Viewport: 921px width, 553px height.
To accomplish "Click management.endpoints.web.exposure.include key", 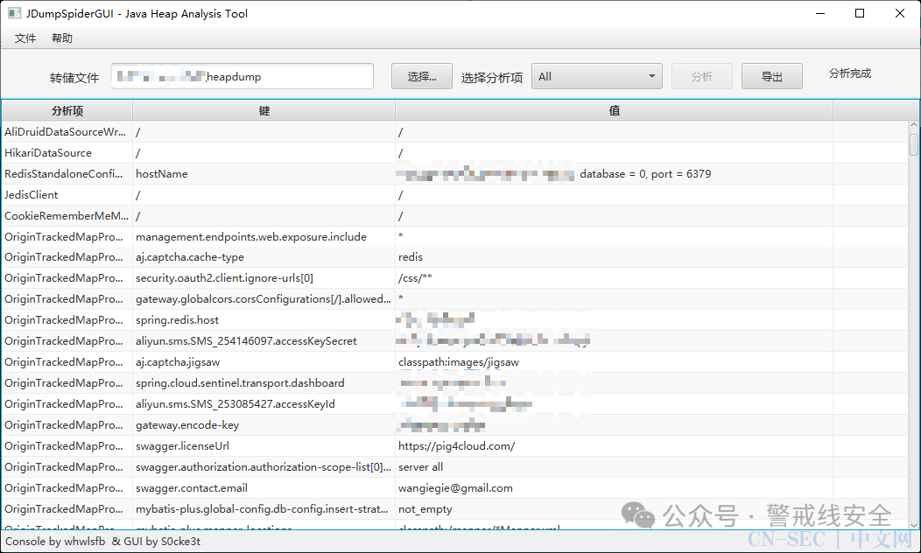I will [x=264, y=236].
